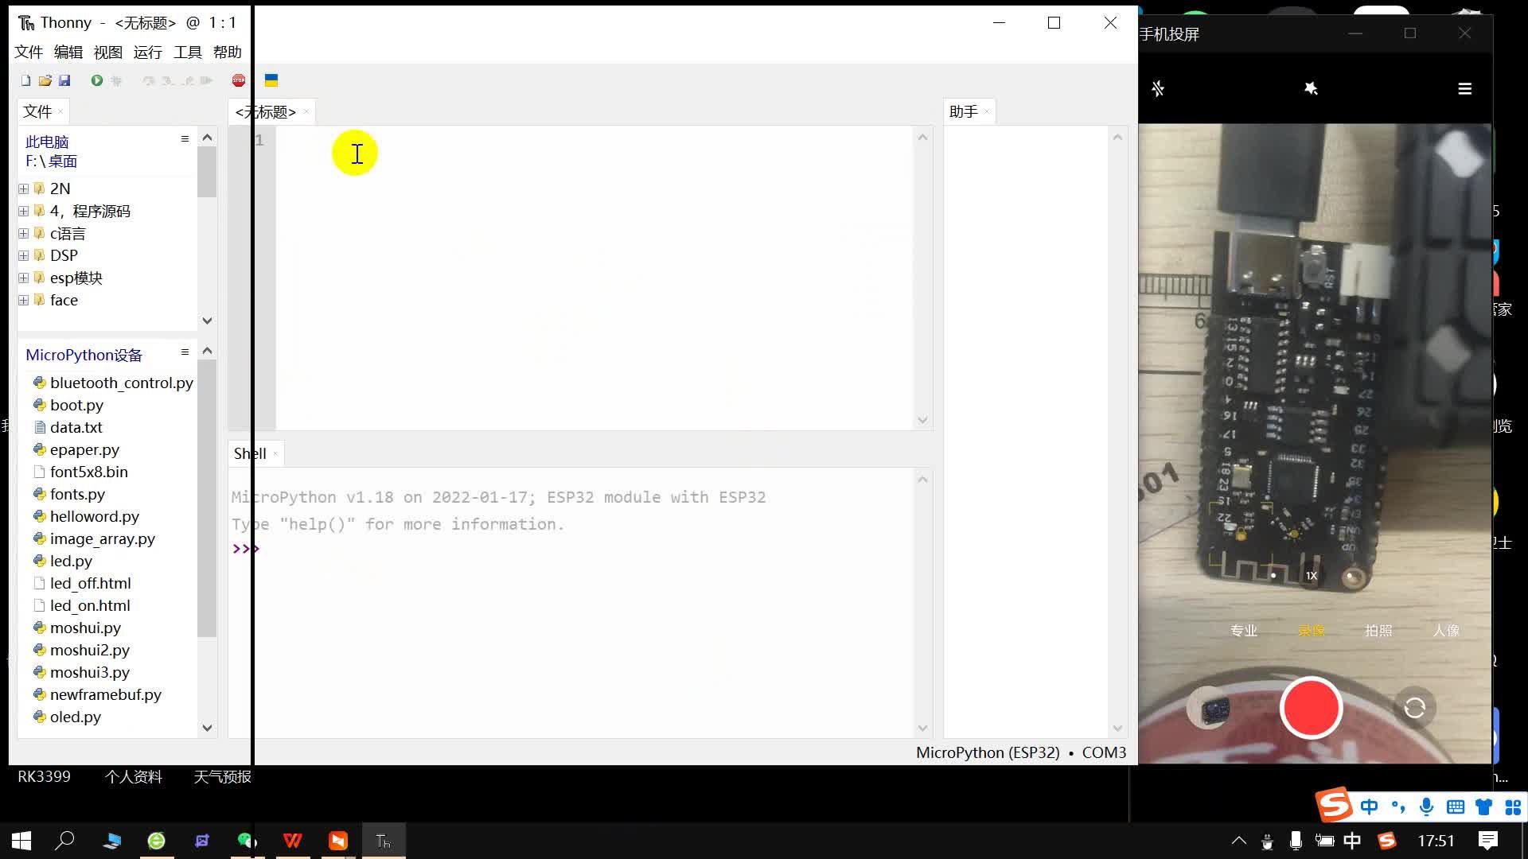Expand the DSP folder node
Screen dimensions: 1528x859
[24, 256]
